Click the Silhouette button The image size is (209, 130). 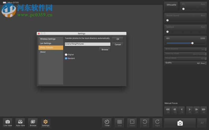point(171,6)
